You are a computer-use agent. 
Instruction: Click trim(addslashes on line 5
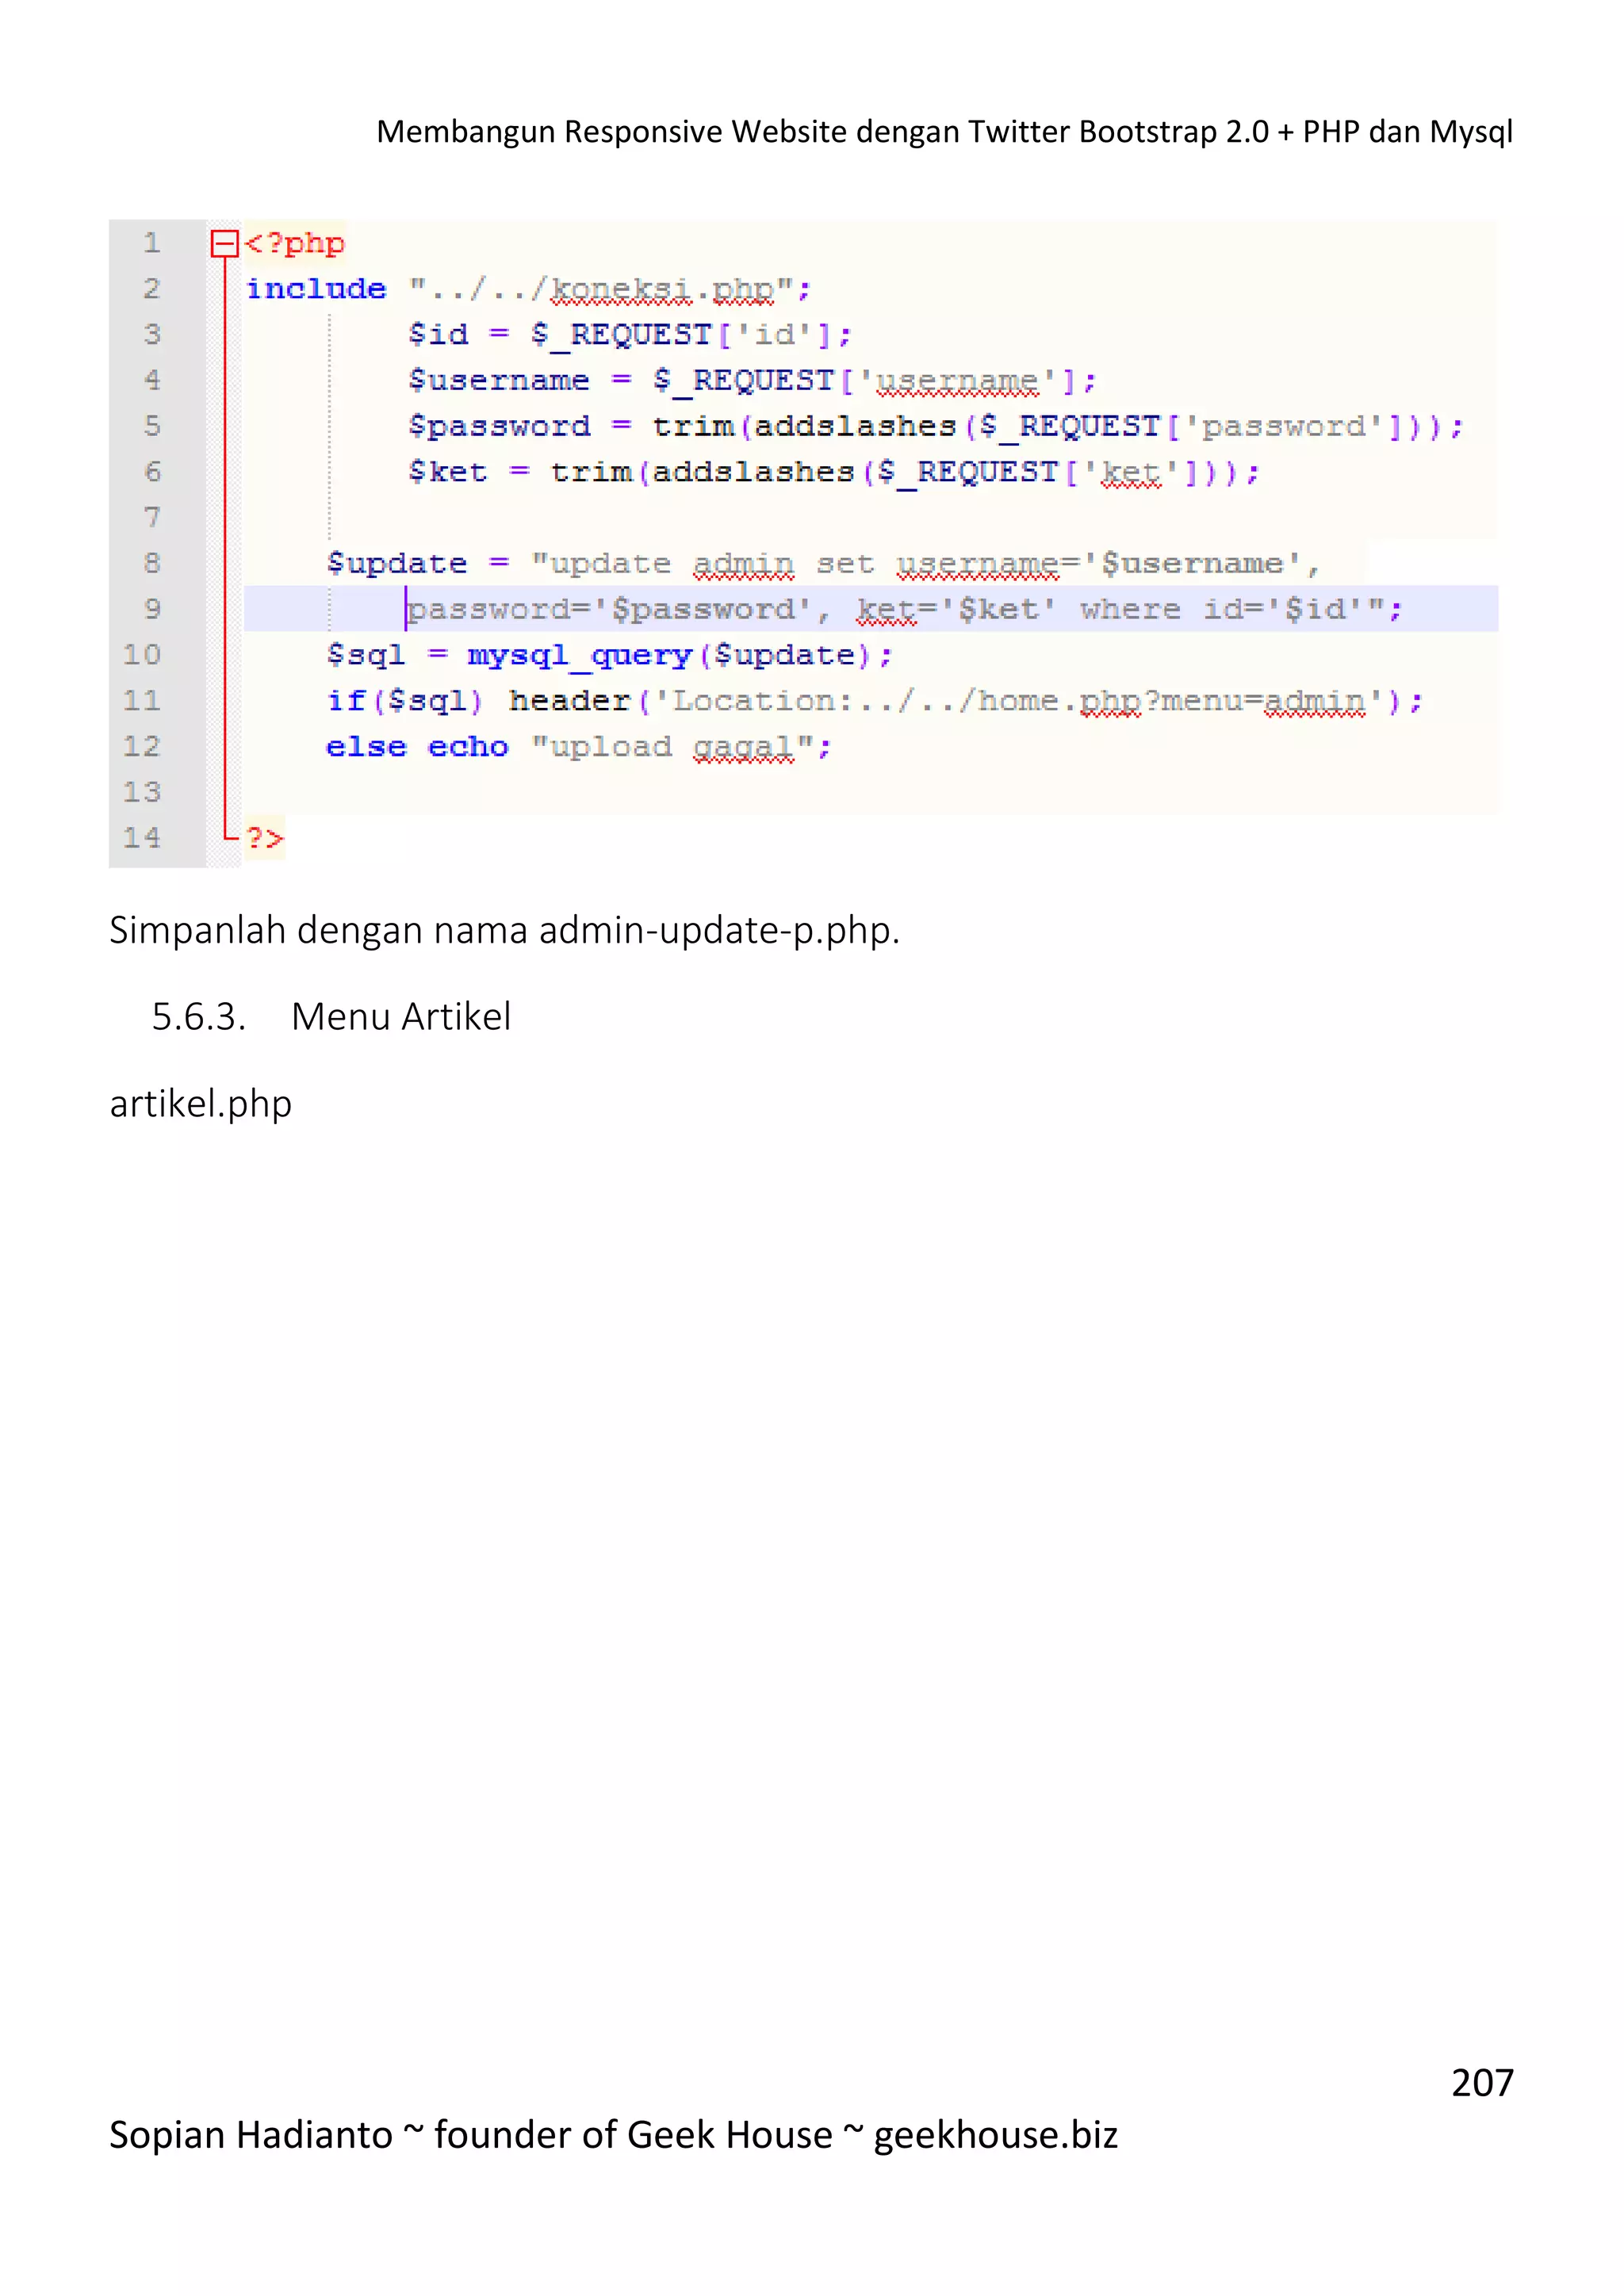[x=805, y=426]
